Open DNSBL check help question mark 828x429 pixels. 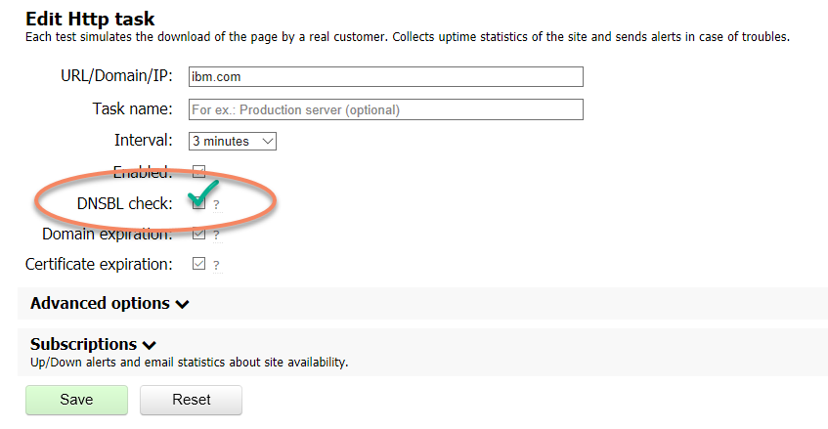pos(216,205)
